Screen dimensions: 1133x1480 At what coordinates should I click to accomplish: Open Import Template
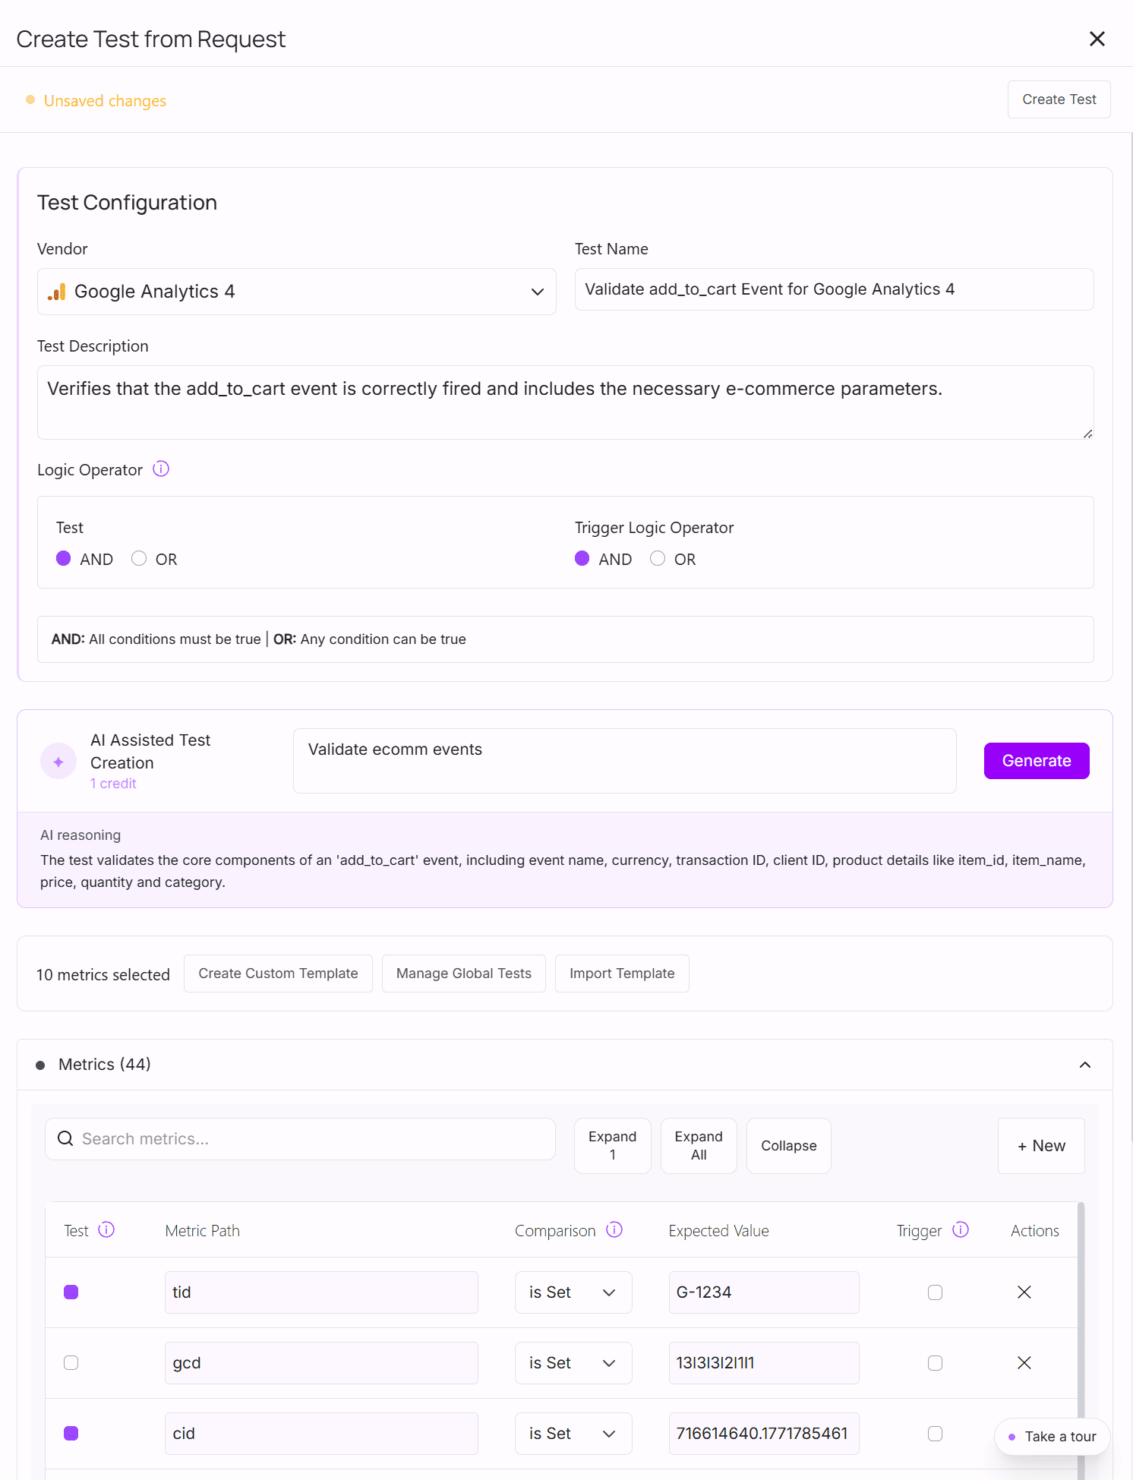click(621, 974)
